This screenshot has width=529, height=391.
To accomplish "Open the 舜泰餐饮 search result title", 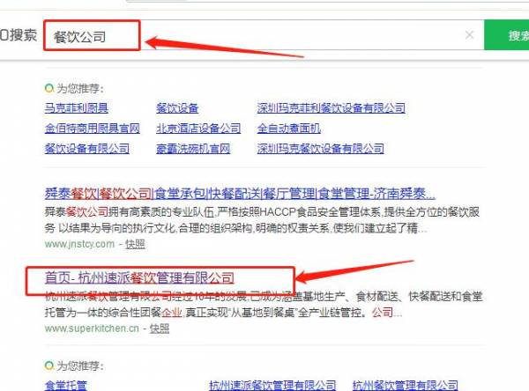I will (x=239, y=194).
